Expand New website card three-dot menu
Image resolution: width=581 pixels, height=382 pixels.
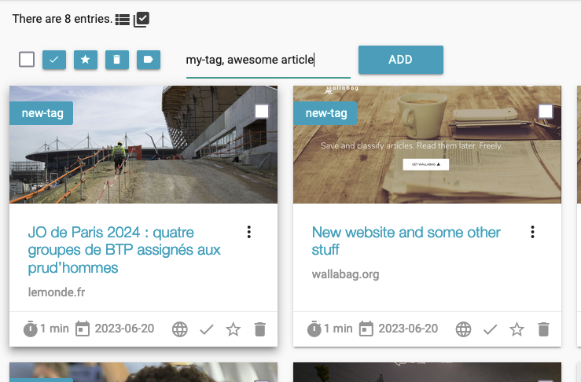tap(533, 232)
